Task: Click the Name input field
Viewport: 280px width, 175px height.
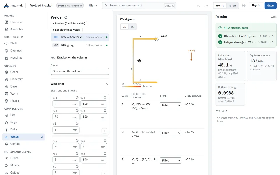Action: [80, 71]
